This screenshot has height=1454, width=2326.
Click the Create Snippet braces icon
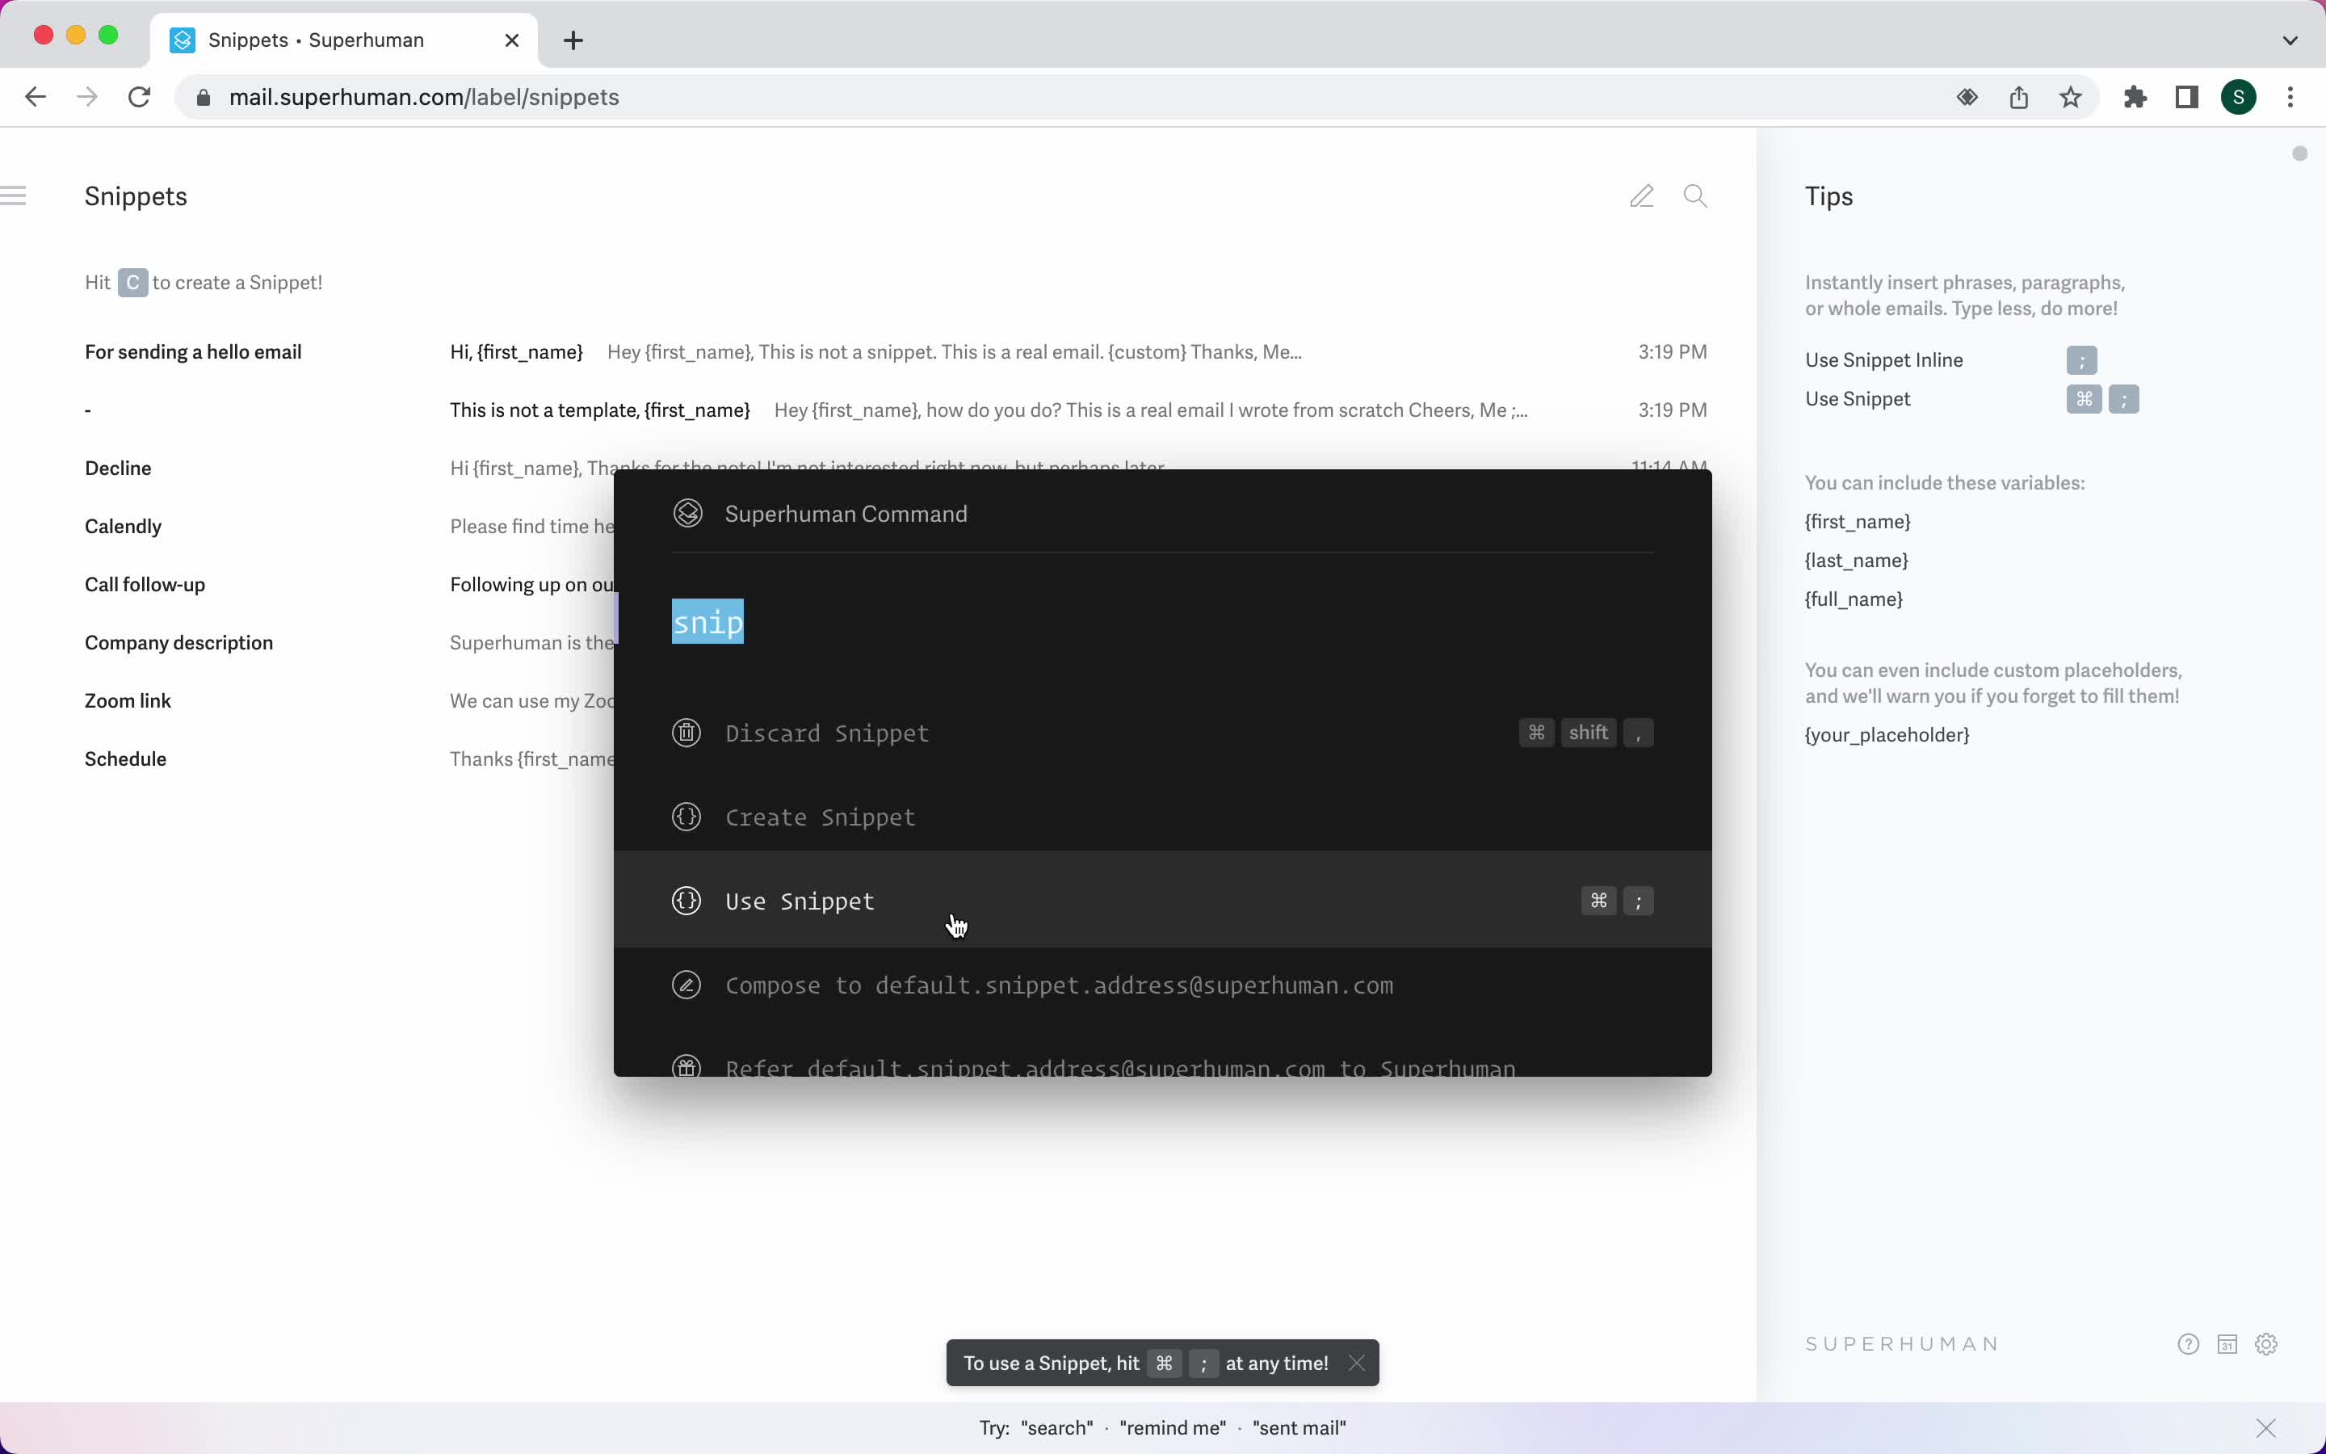(x=686, y=817)
